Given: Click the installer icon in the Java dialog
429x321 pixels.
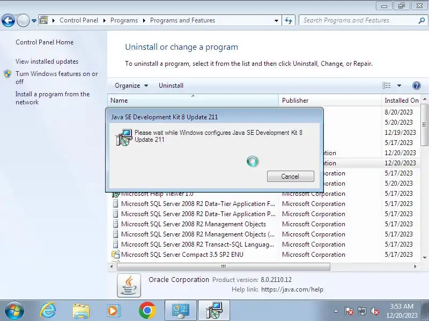Looking at the screenshot, I should pyautogui.click(x=124, y=137).
